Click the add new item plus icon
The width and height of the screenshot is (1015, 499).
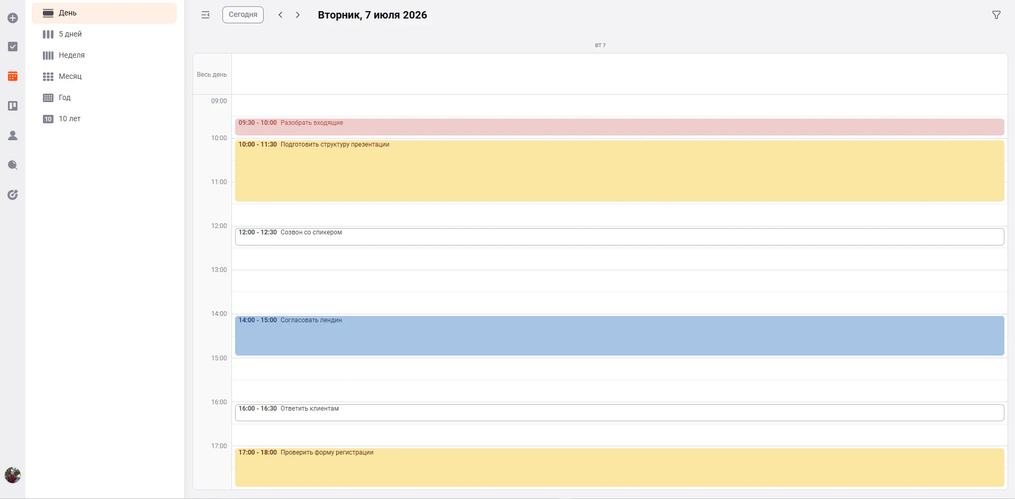(x=13, y=18)
